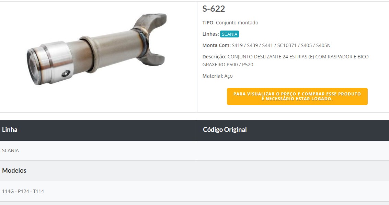Viewport: 389px width, 205px height.
Task: Click the Material Aço specification
Action: (x=217, y=76)
